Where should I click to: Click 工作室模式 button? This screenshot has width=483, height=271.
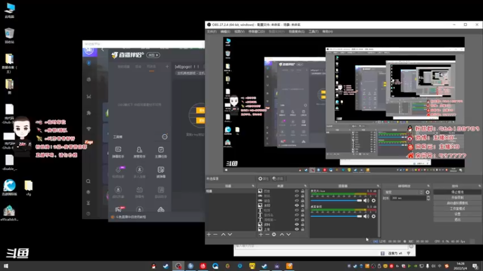point(458,208)
